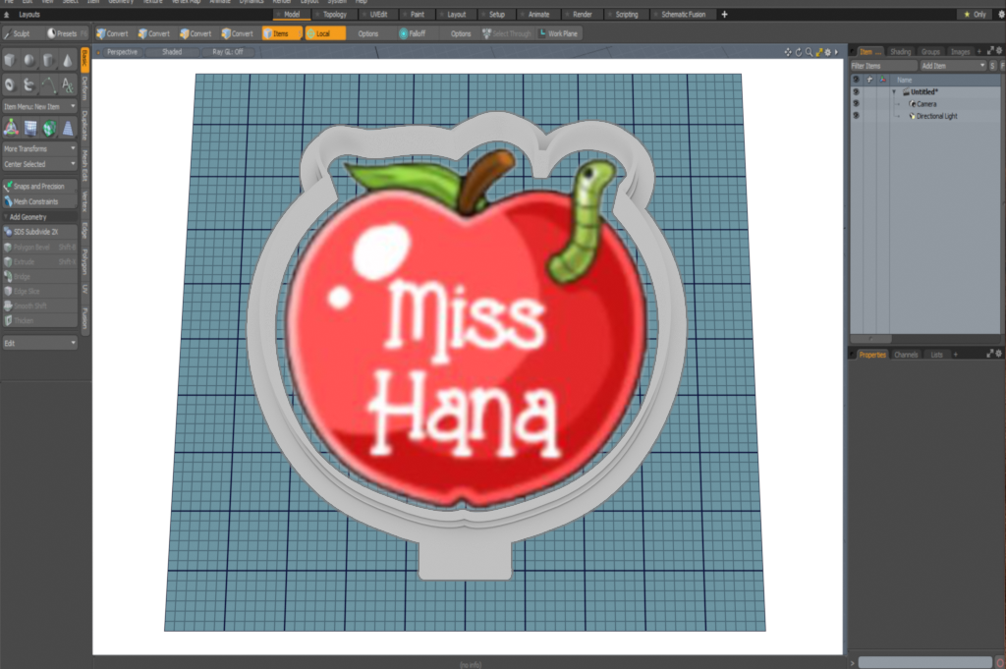Select the sphere primitive tool

point(28,61)
